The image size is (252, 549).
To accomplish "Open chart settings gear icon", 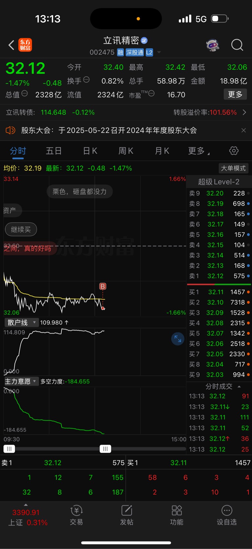I will 234,151.
